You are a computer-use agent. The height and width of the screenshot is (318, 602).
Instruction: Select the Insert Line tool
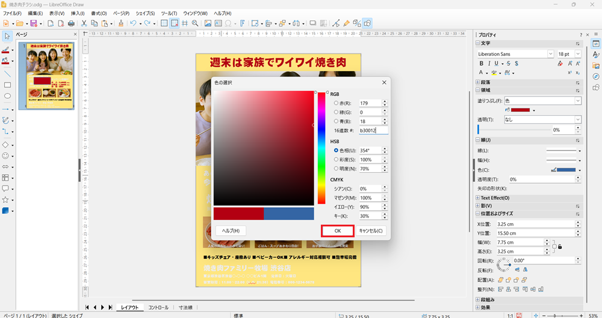7,73
